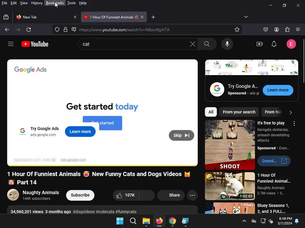The width and height of the screenshot is (305, 228).
Task: Open the Create video icon
Action: coord(260,44)
